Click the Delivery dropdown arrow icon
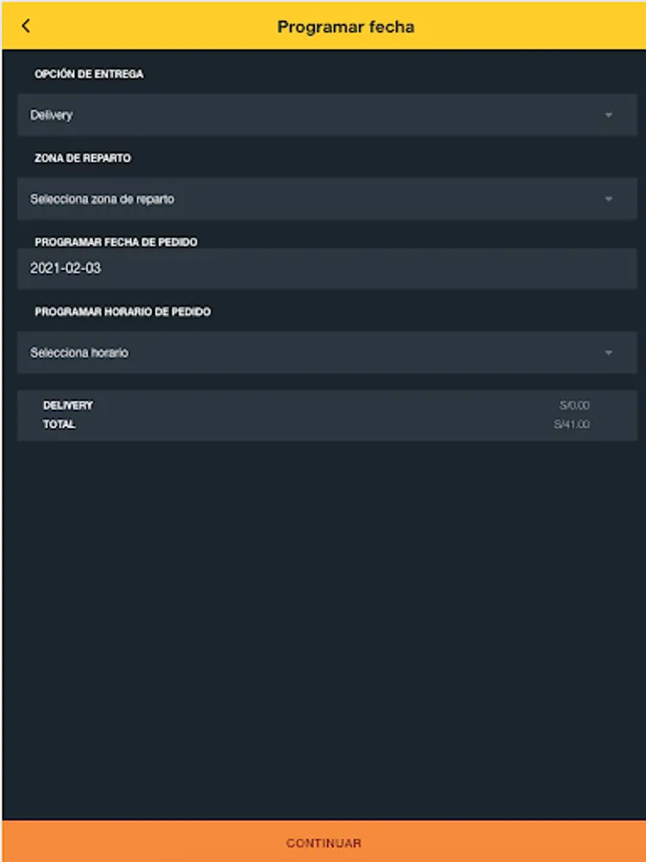 (609, 115)
